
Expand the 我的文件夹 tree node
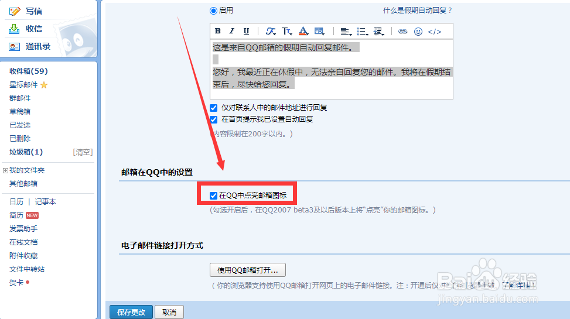tap(5, 170)
